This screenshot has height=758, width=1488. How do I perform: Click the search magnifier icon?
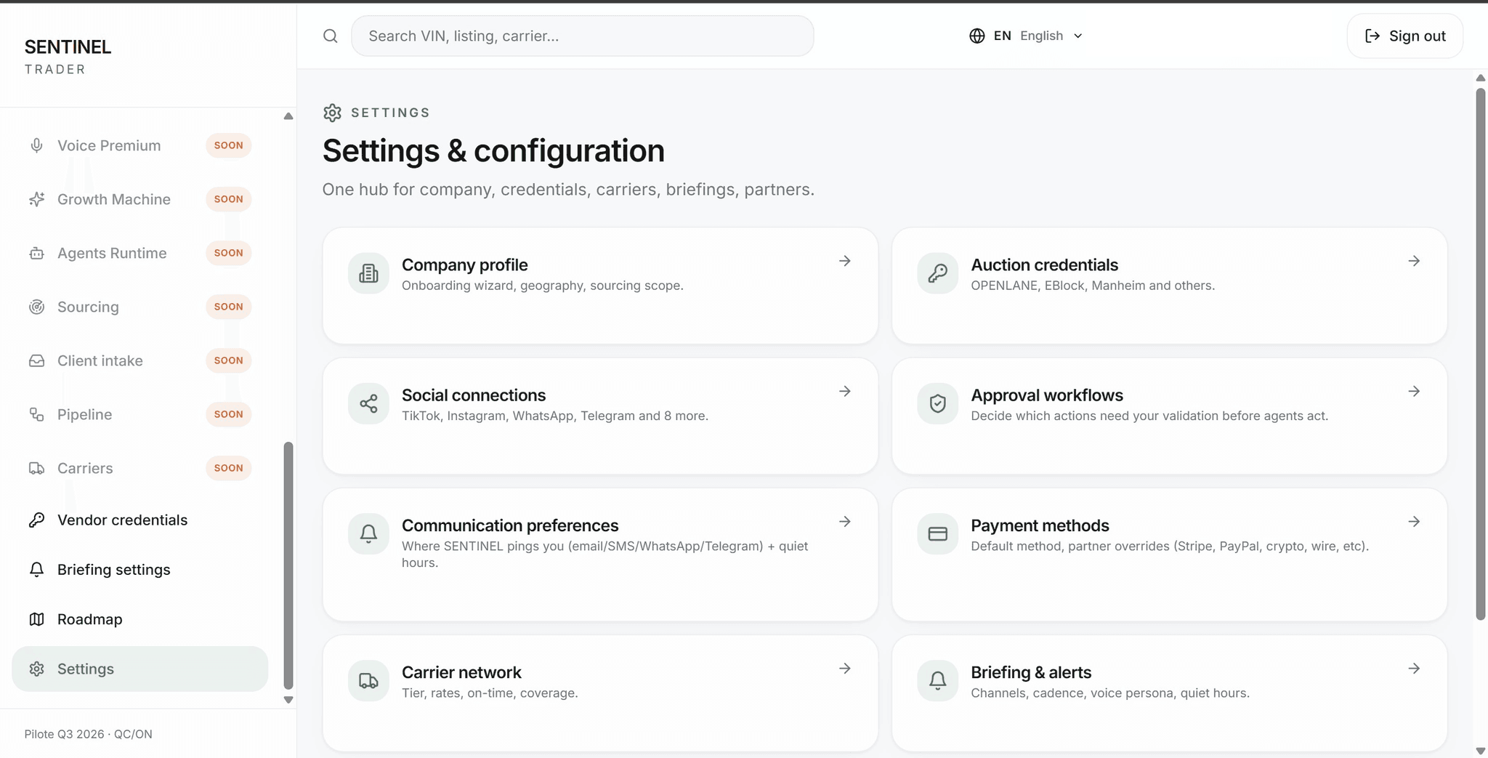click(x=331, y=36)
